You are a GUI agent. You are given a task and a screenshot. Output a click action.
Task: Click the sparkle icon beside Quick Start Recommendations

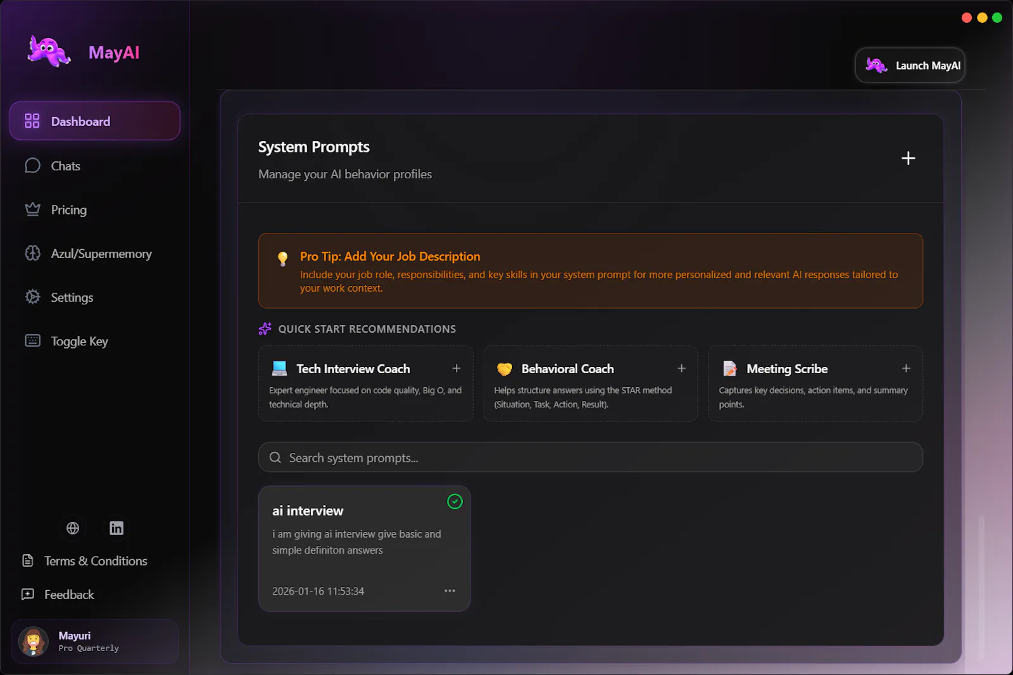pos(265,329)
